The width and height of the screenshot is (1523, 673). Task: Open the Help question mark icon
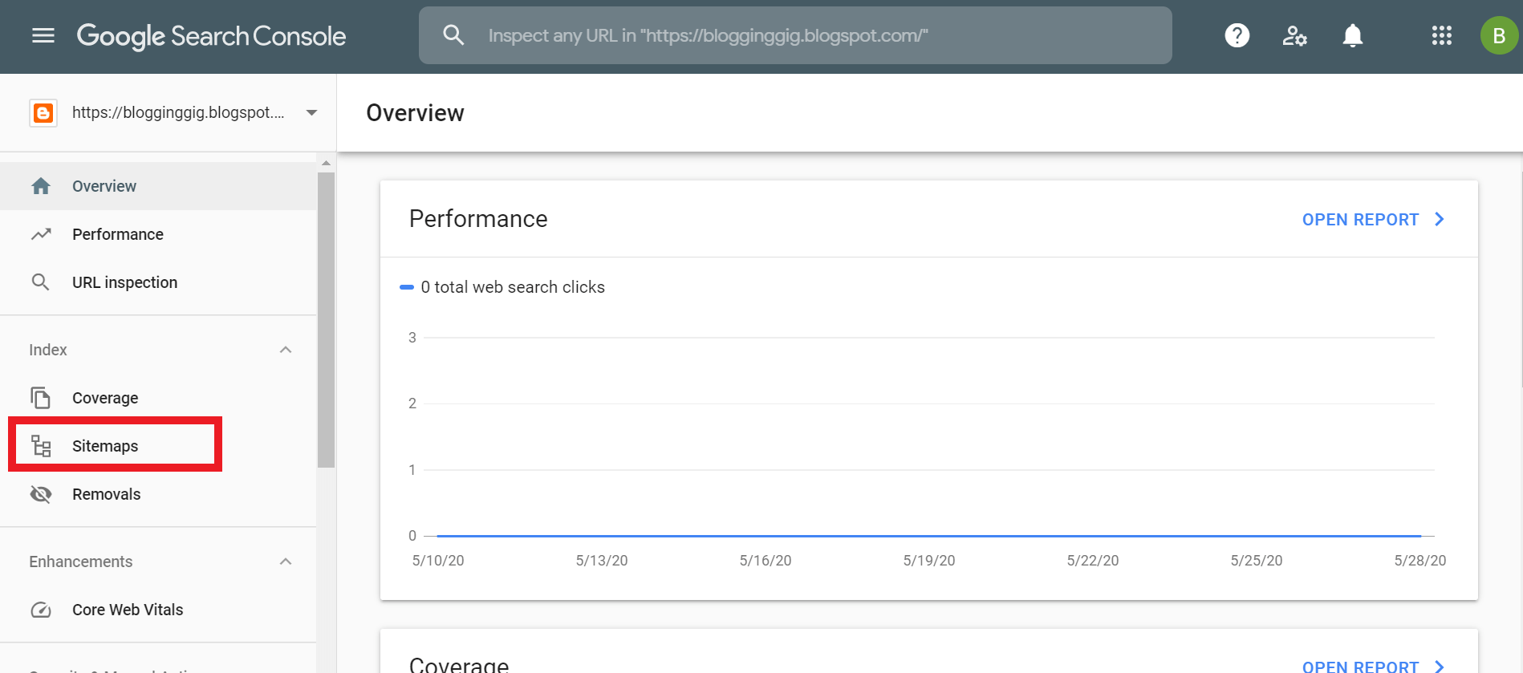tap(1237, 35)
